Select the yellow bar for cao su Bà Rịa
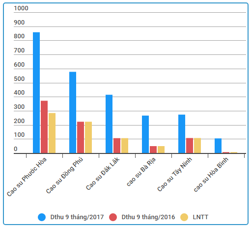The height and width of the screenshot is (228, 251). pyautogui.click(x=161, y=150)
